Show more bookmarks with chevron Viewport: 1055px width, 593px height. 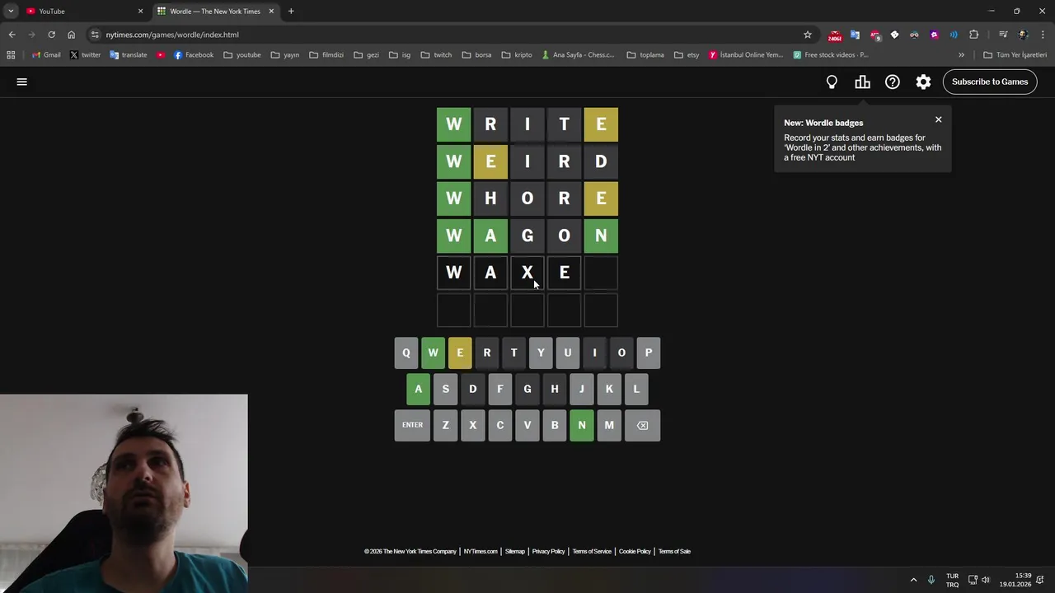[x=961, y=55]
